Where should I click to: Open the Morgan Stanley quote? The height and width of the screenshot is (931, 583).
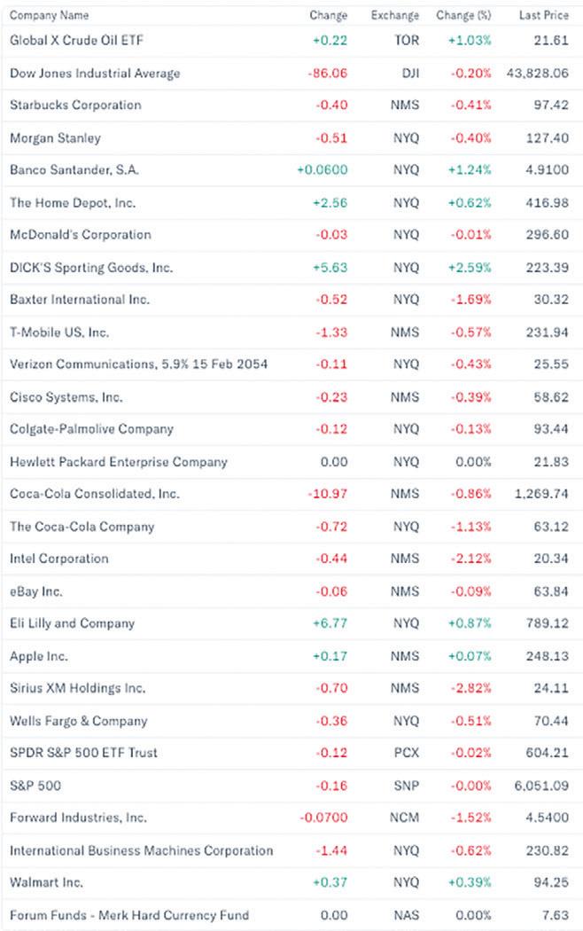point(55,137)
